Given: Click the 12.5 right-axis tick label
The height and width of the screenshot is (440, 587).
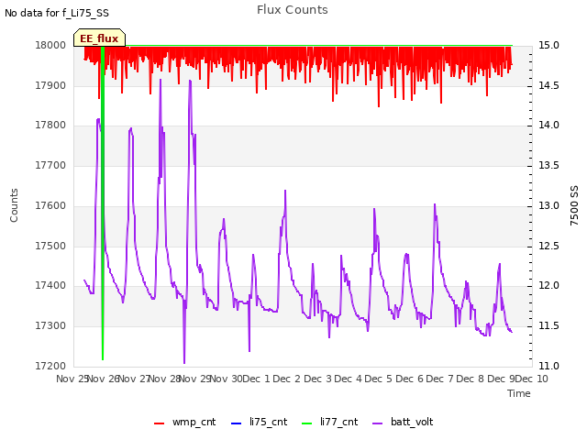Looking at the screenshot, I should pos(548,247).
